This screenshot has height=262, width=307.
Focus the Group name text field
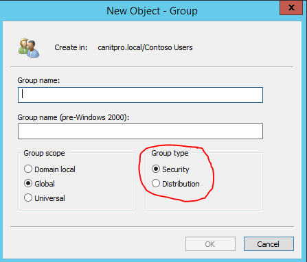[x=140, y=95]
